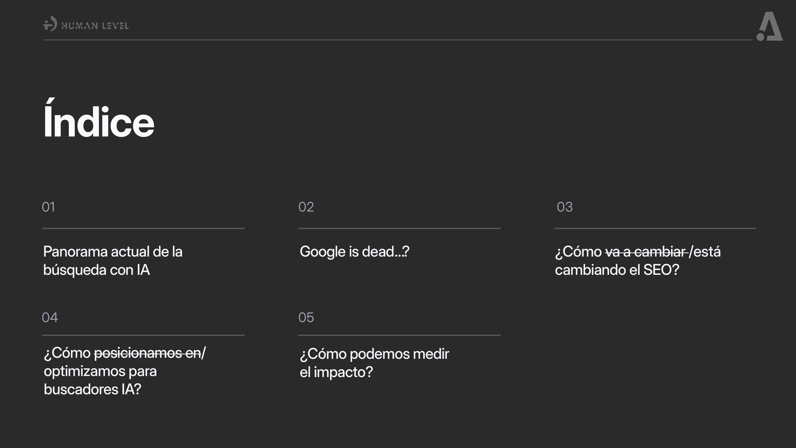Click the divider line under number 01

143,228
